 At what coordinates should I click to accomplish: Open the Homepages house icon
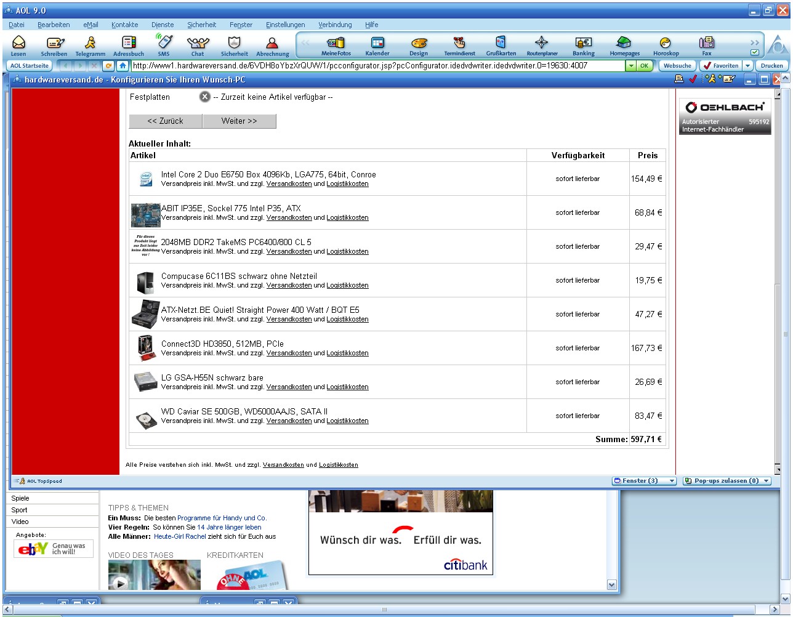(625, 46)
